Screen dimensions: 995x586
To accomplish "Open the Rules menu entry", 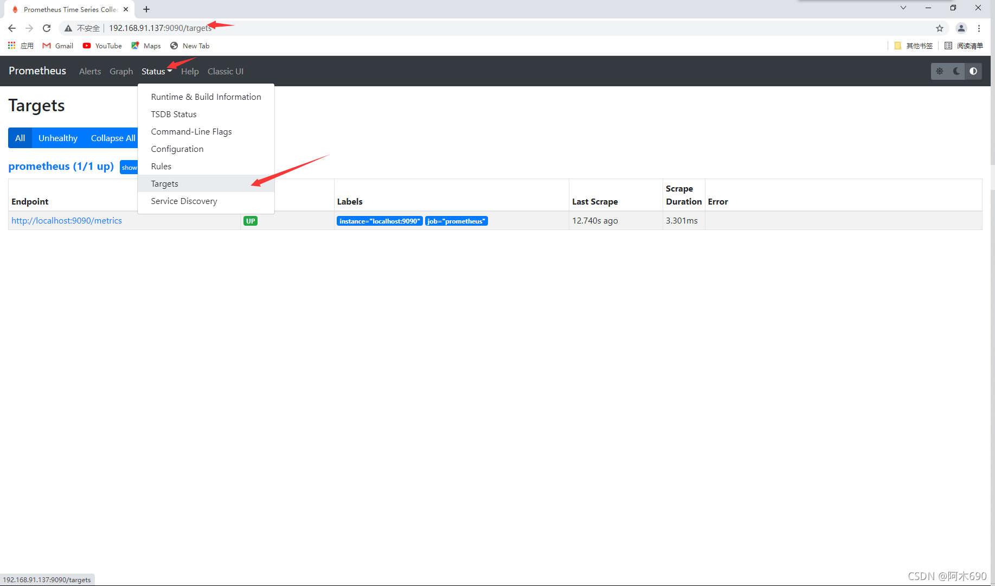I will point(206,166).
